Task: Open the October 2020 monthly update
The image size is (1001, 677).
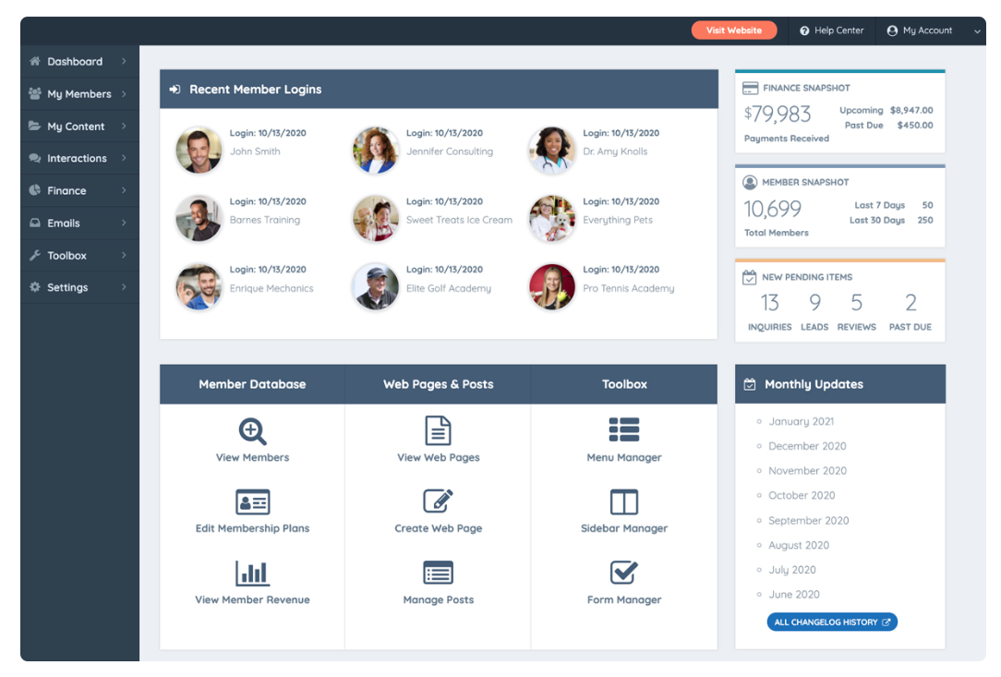Action: (x=802, y=496)
